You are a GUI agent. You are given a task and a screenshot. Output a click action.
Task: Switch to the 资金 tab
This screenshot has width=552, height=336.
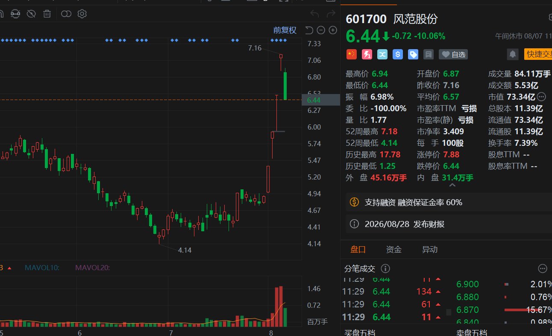(x=393, y=250)
